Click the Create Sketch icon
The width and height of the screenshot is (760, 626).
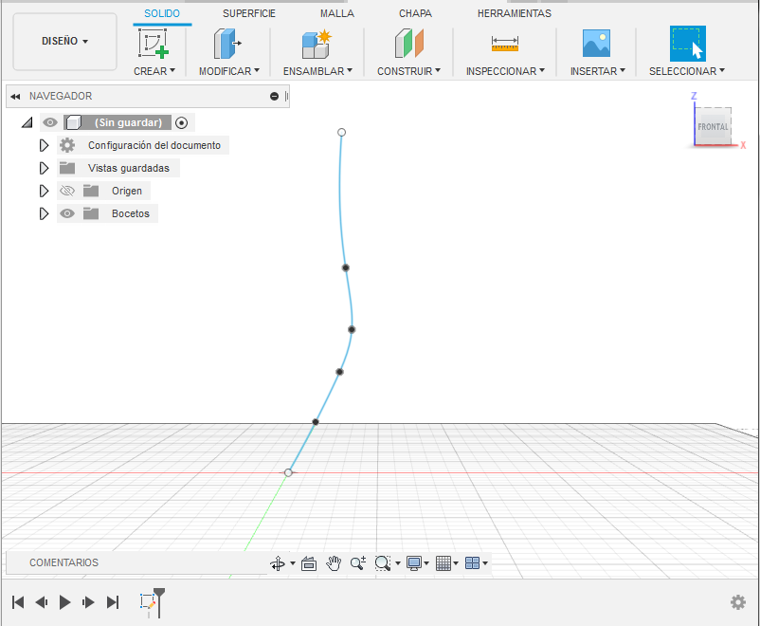154,44
